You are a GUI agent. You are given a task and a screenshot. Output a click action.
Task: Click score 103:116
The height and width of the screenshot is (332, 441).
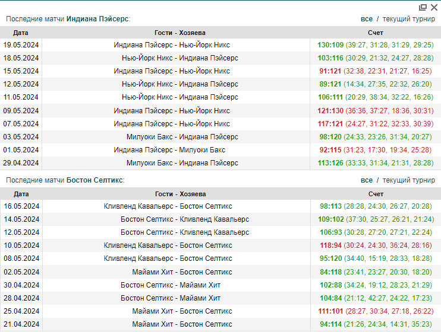(x=330, y=58)
